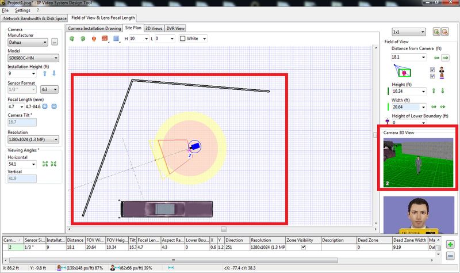Select the brick wall drawing tool
Screen dimensions: 460x273
[x=105, y=39]
